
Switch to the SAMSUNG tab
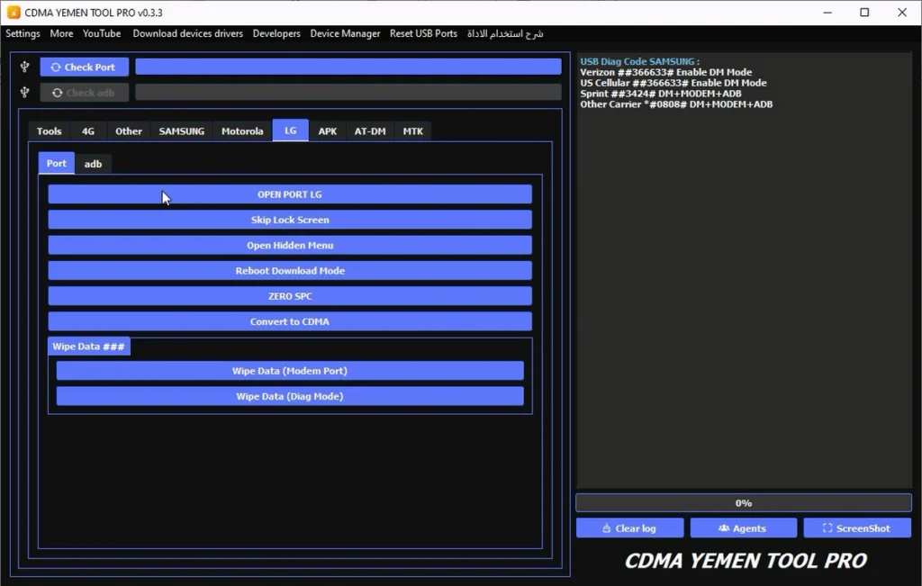coord(181,131)
